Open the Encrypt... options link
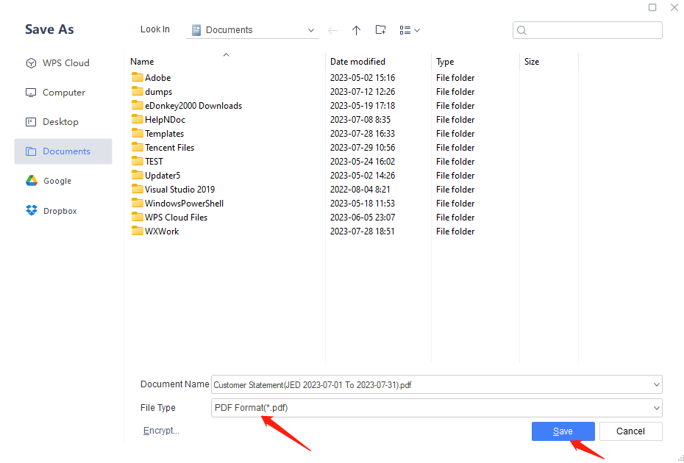684x463 pixels. 161,431
